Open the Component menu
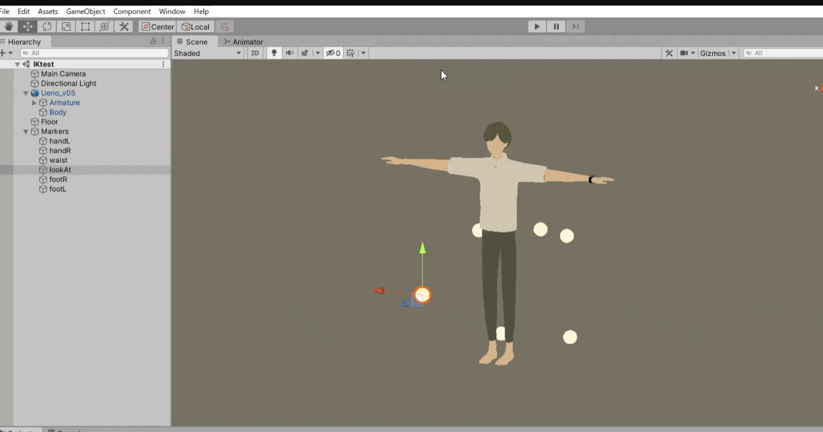Screen dimensions: 823x432 [132, 12]
